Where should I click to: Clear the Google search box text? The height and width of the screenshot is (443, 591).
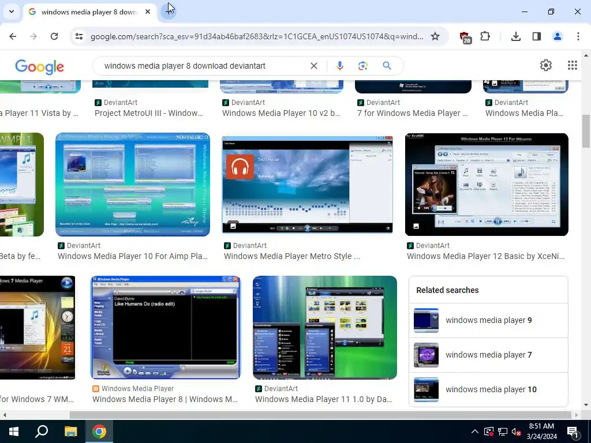pos(313,66)
